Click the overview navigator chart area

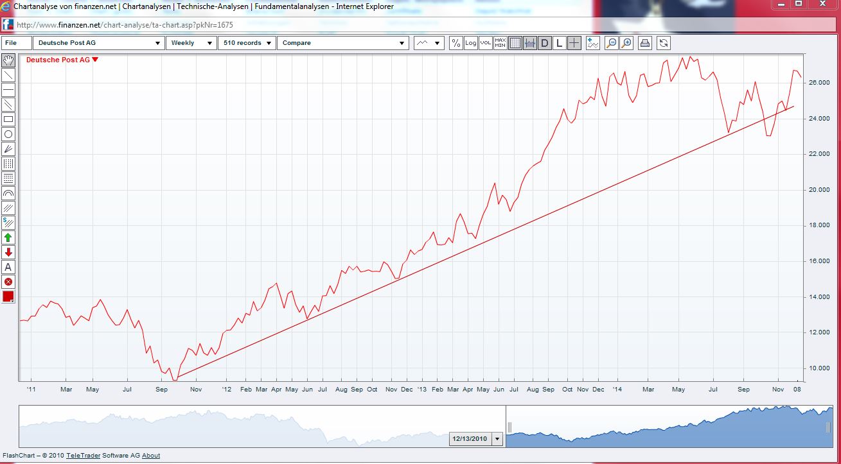(426, 426)
